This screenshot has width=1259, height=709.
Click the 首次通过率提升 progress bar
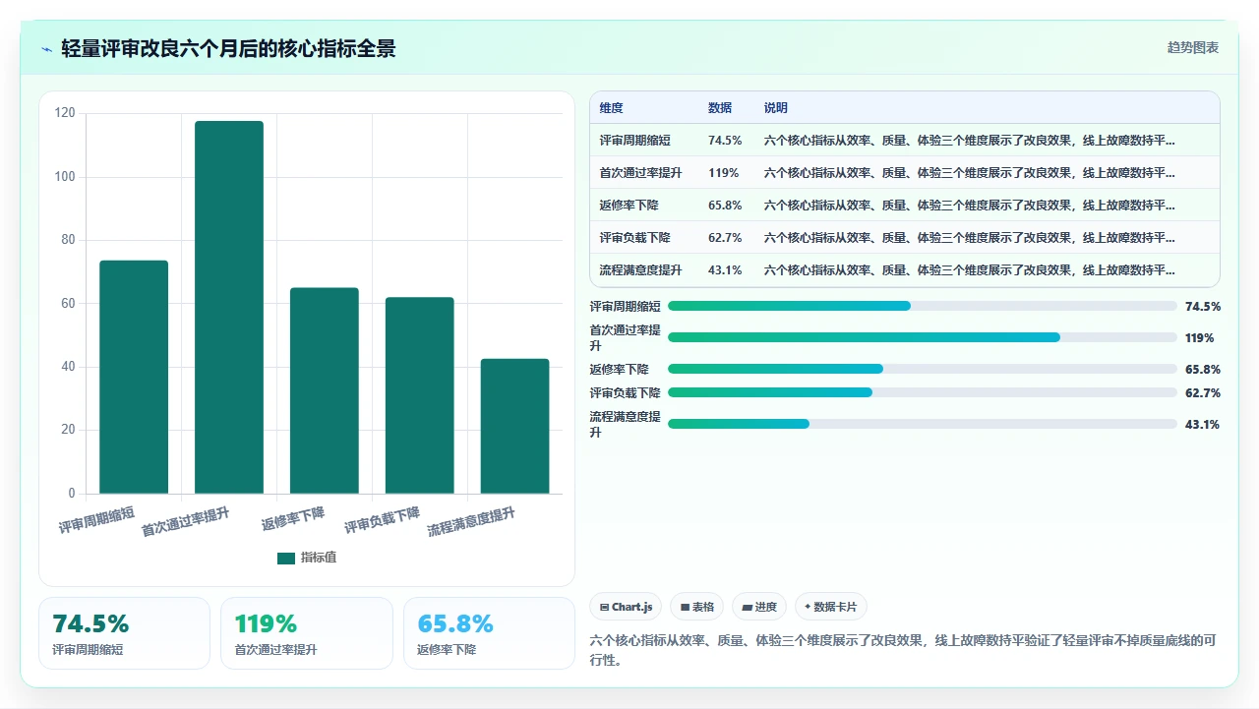point(922,337)
